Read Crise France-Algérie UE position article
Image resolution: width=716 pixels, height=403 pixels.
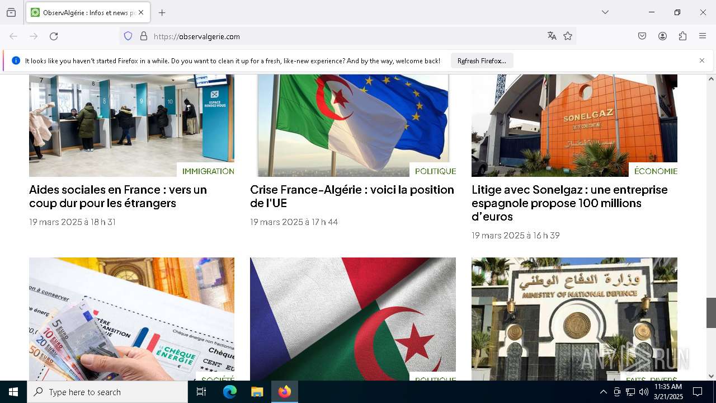(x=352, y=196)
